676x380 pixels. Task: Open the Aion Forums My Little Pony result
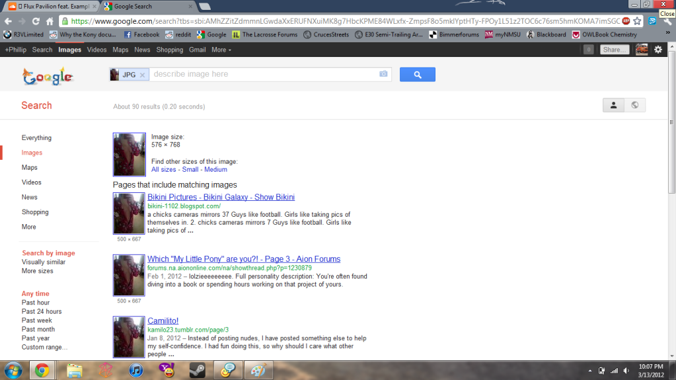click(x=244, y=259)
